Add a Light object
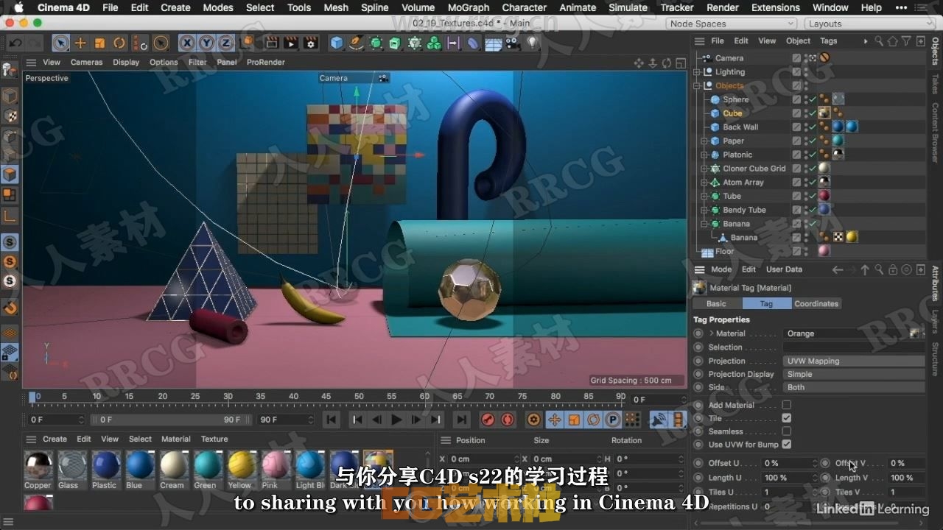Viewport: 943px width, 530px height. pos(532,43)
